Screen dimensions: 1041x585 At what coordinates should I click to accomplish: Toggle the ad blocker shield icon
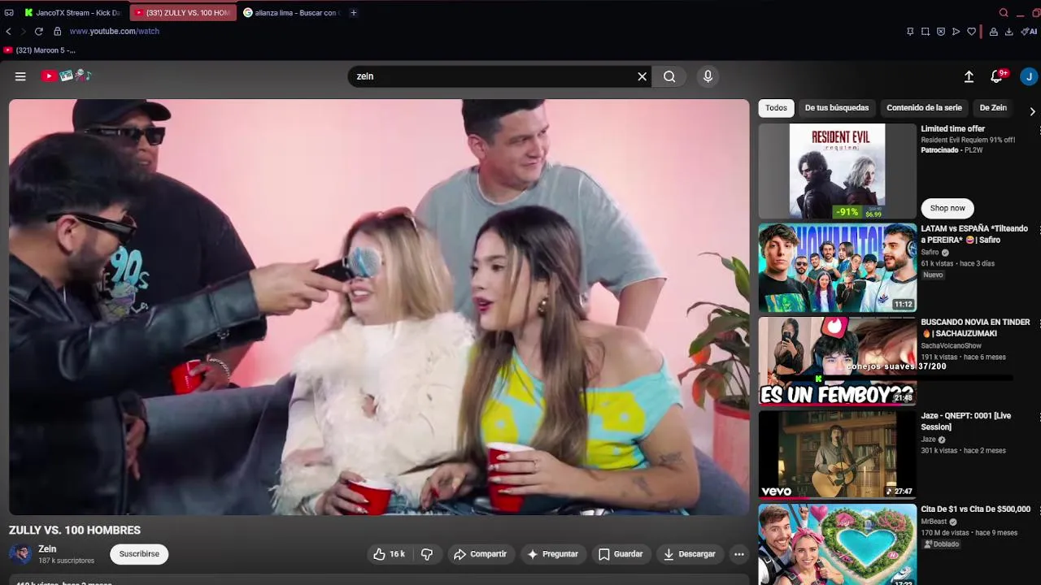click(941, 32)
